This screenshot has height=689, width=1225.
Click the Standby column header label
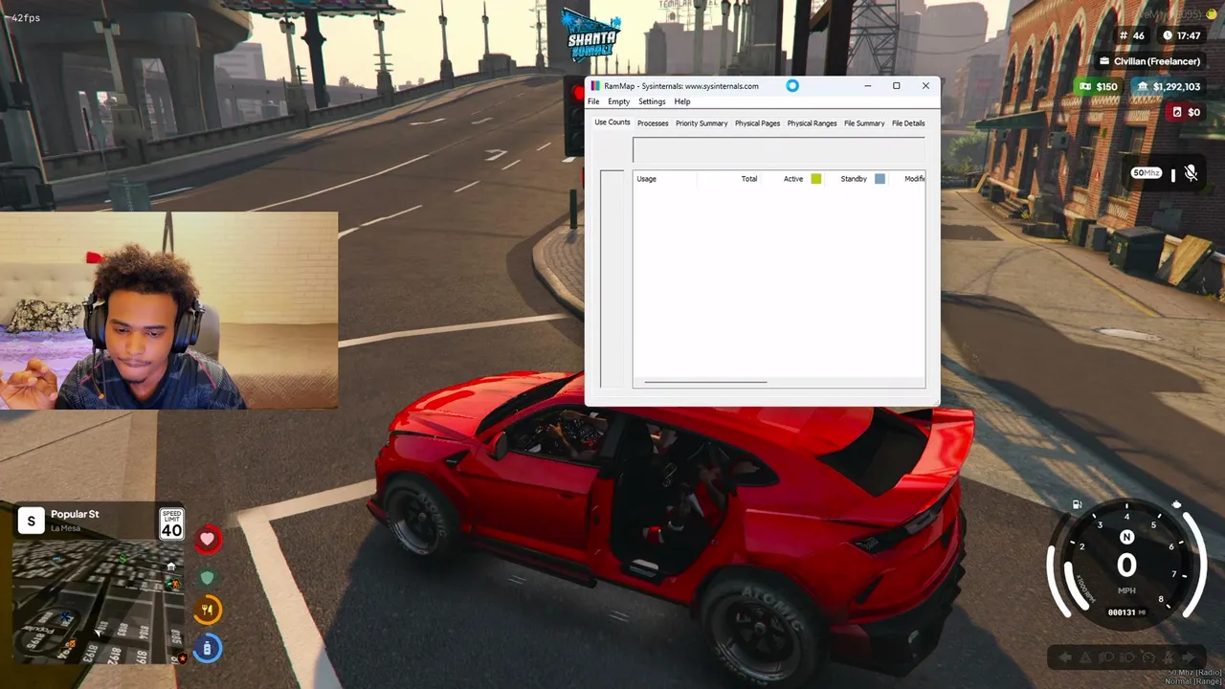click(x=854, y=179)
